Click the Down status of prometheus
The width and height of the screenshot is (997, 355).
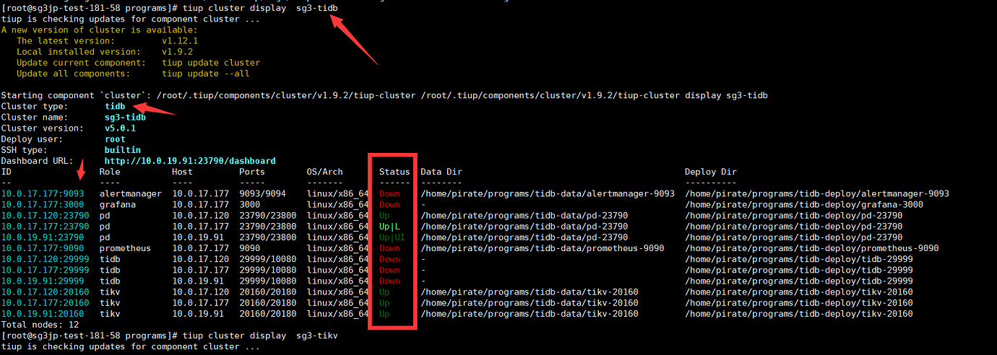(x=389, y=248)
